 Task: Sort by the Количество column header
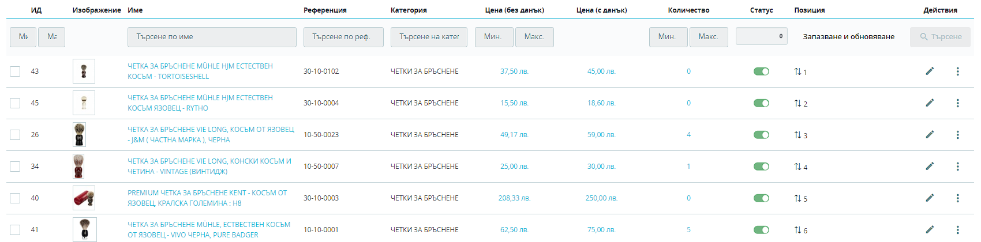[x=688, y=10]
